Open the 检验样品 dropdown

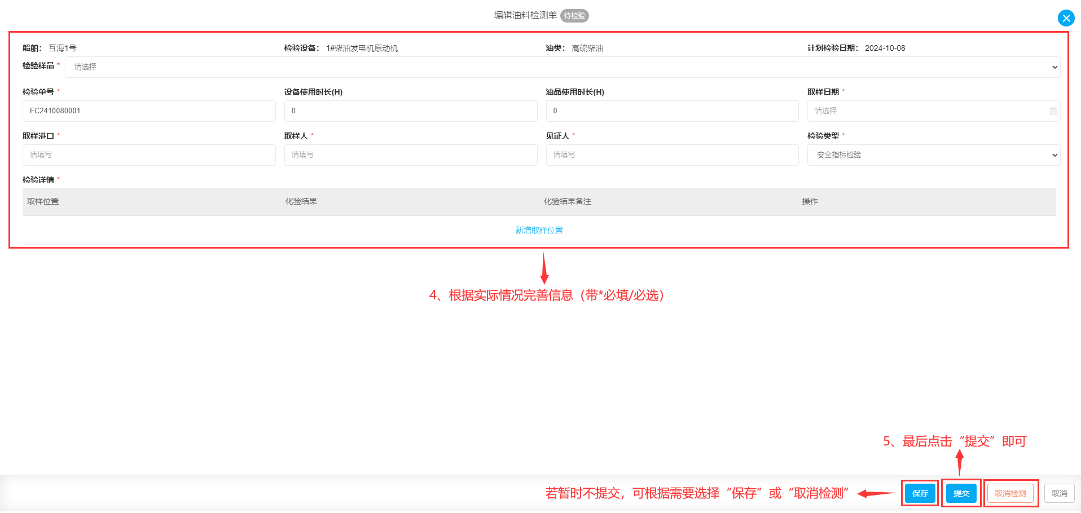[x=563, y=67]
